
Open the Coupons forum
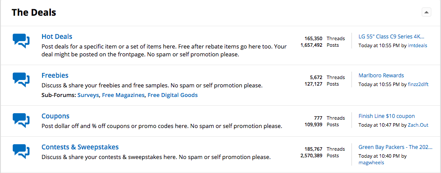[55, 116]
